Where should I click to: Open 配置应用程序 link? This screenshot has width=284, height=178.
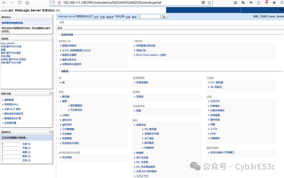69,46
